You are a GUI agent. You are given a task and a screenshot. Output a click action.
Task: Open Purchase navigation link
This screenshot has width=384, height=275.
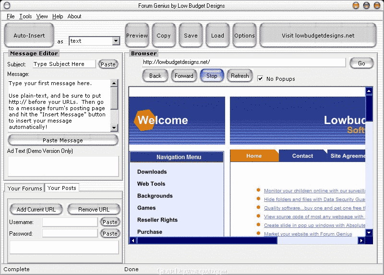tap(150, 232)
